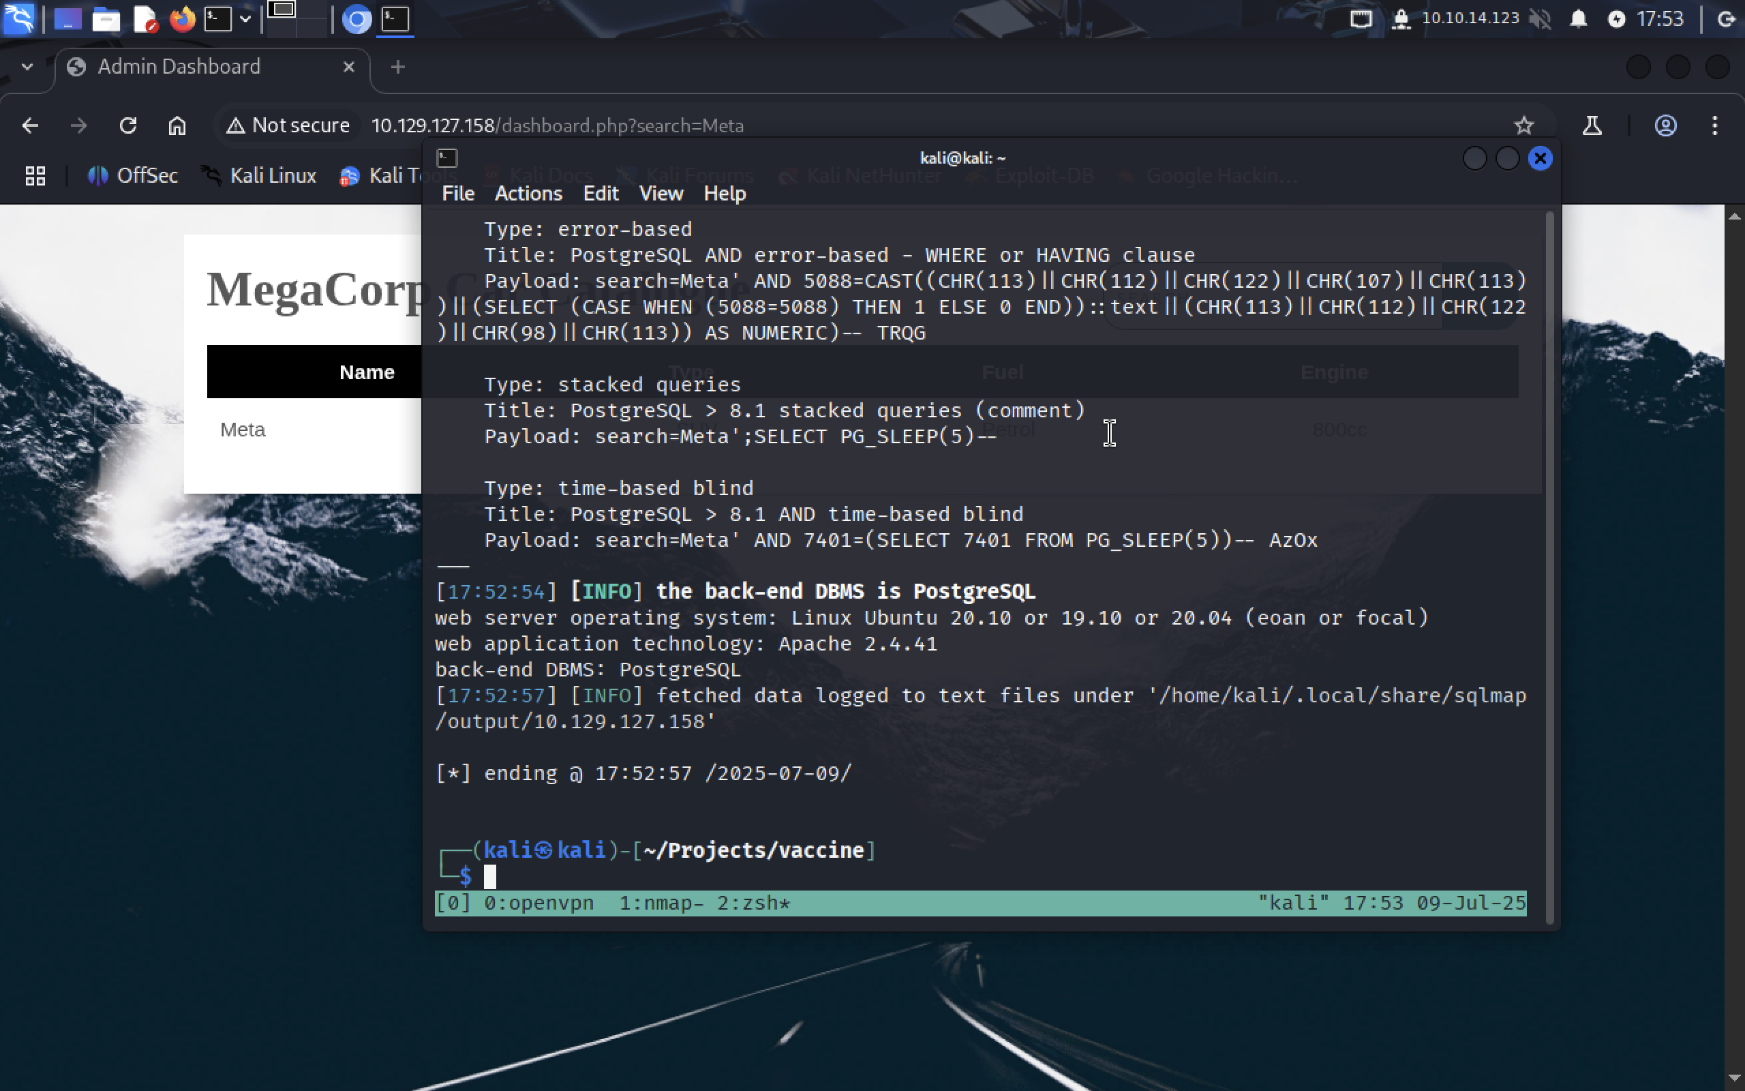The image size is (1745, 1091).
Task: Go forward in the browser
Action: 79,125
